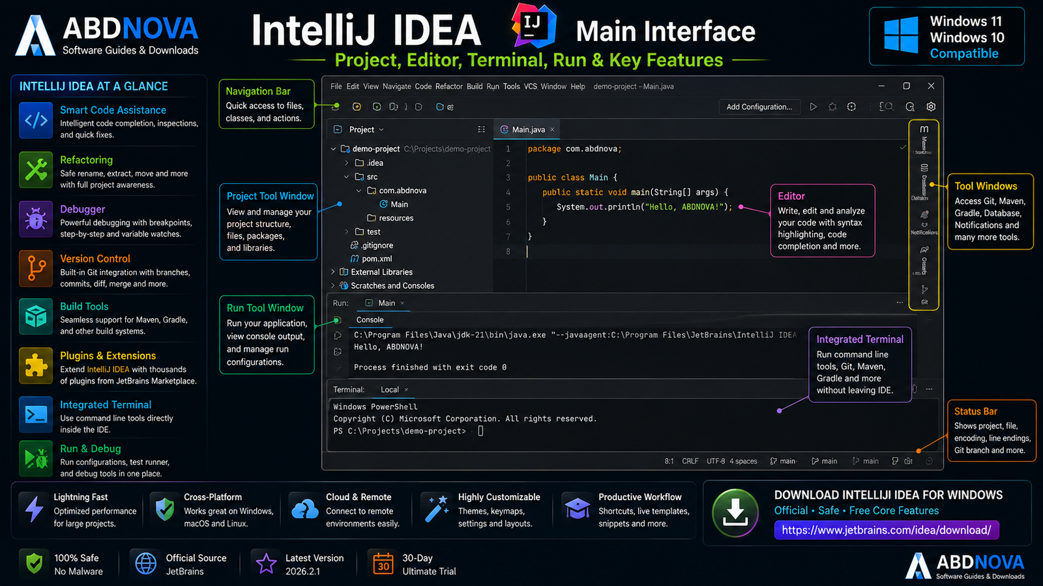Collapse the com.abdnova package

click(359, 191)
